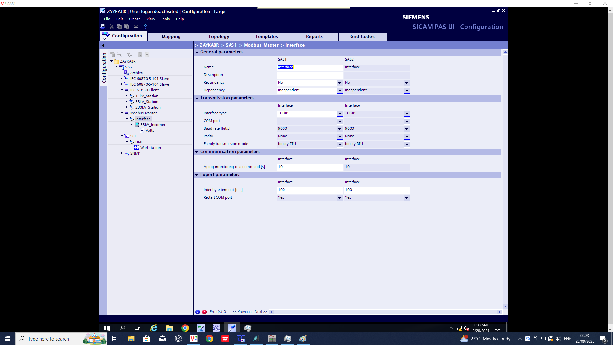Image resolution: width=613 pixels, height=345 pixels.
Task: Expand the SNMP tree node
Action: coord(122,153)
